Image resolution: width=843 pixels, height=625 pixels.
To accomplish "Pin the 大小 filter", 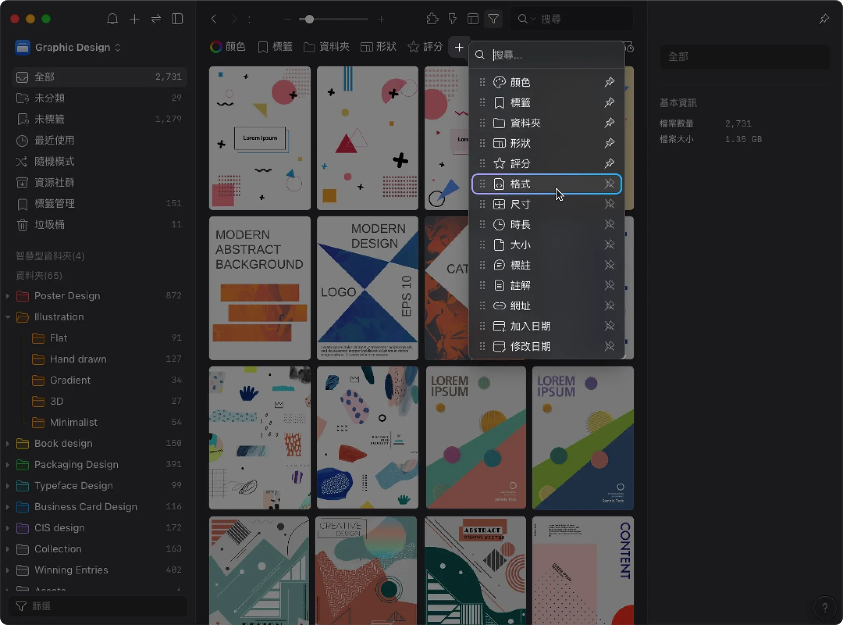I will point(609,245).
